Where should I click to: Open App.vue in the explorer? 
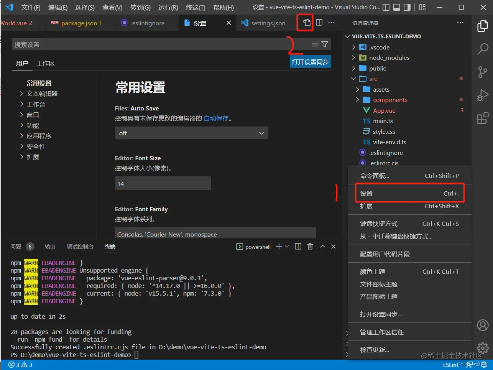coord(384,110)
